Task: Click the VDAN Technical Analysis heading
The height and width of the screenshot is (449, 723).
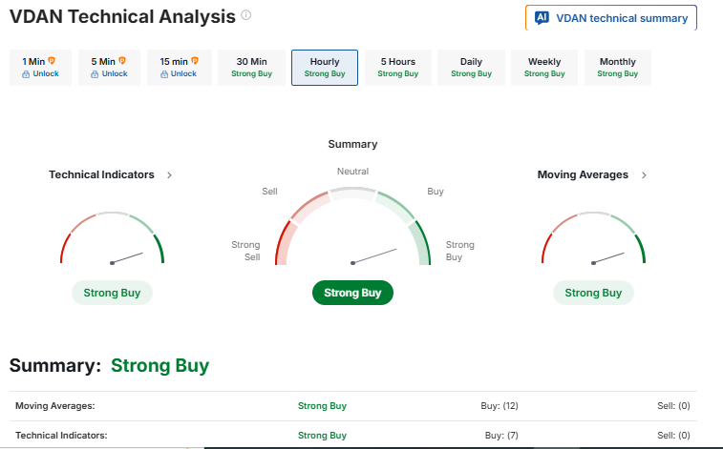Action: point(122,16)
